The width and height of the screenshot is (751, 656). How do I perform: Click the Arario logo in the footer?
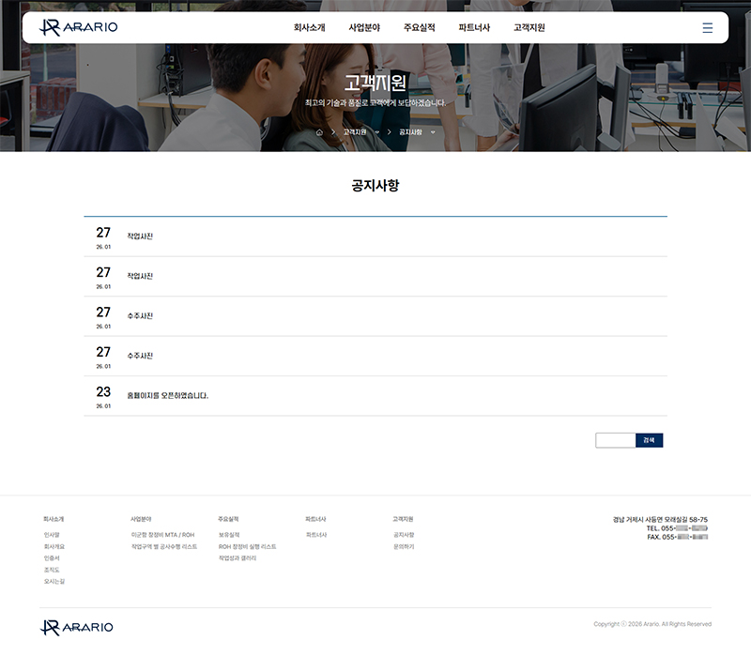[x=77, y=627]
